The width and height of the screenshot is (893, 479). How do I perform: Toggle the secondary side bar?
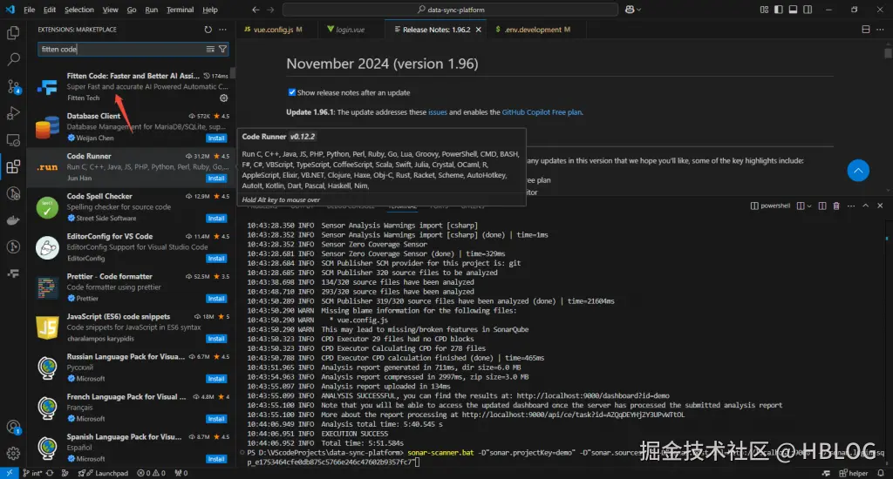[808, 10]
